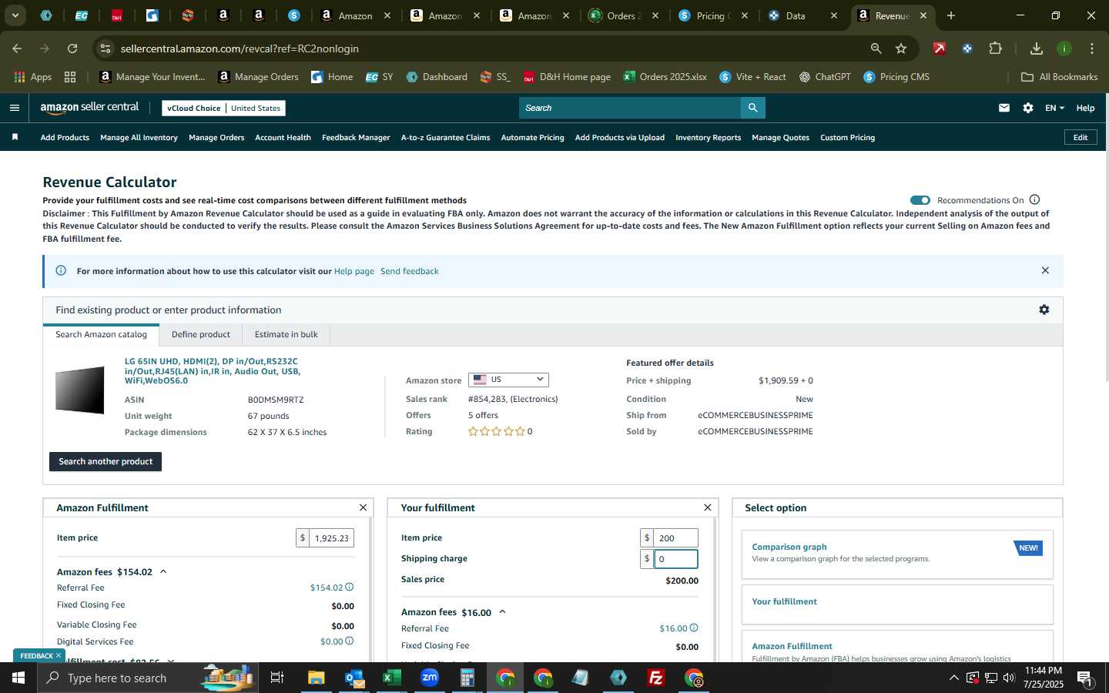
Task: Click the Amazon Seller Central logo
Action: [89, 108]
